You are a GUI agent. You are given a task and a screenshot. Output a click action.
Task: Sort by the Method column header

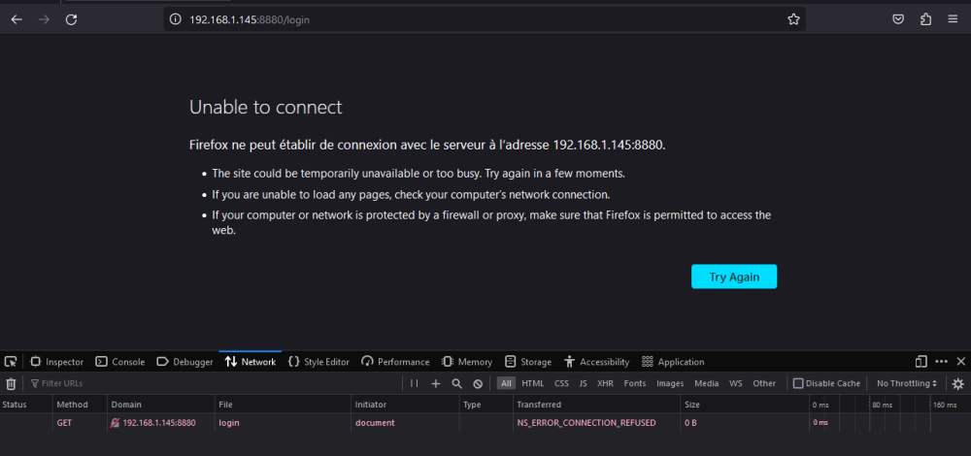(x=80, y=405)
